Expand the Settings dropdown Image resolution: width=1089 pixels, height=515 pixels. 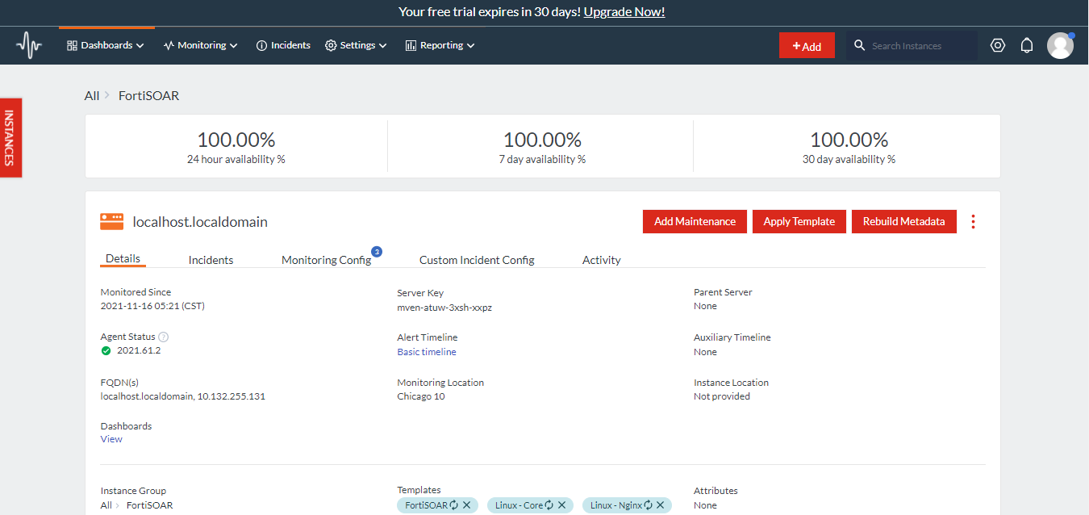[356, 45]
